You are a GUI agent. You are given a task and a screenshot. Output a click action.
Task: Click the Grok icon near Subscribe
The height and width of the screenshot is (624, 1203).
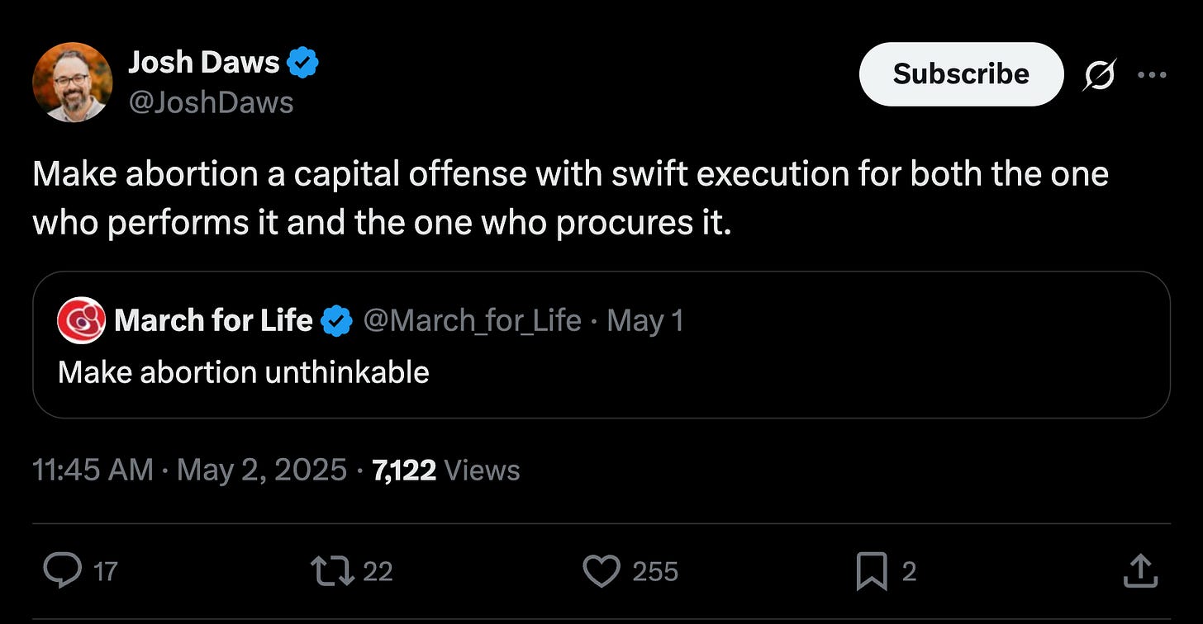coord(1099,73)
